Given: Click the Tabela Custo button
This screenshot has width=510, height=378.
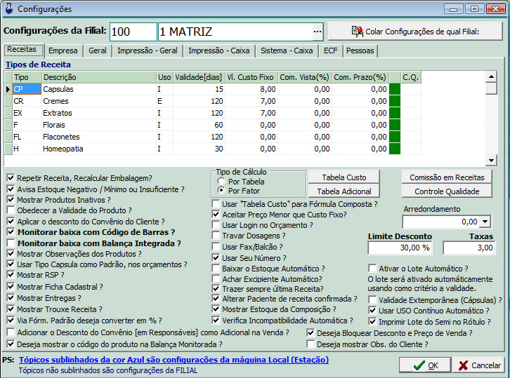Looking at the screenshot, I should (344, 177).
